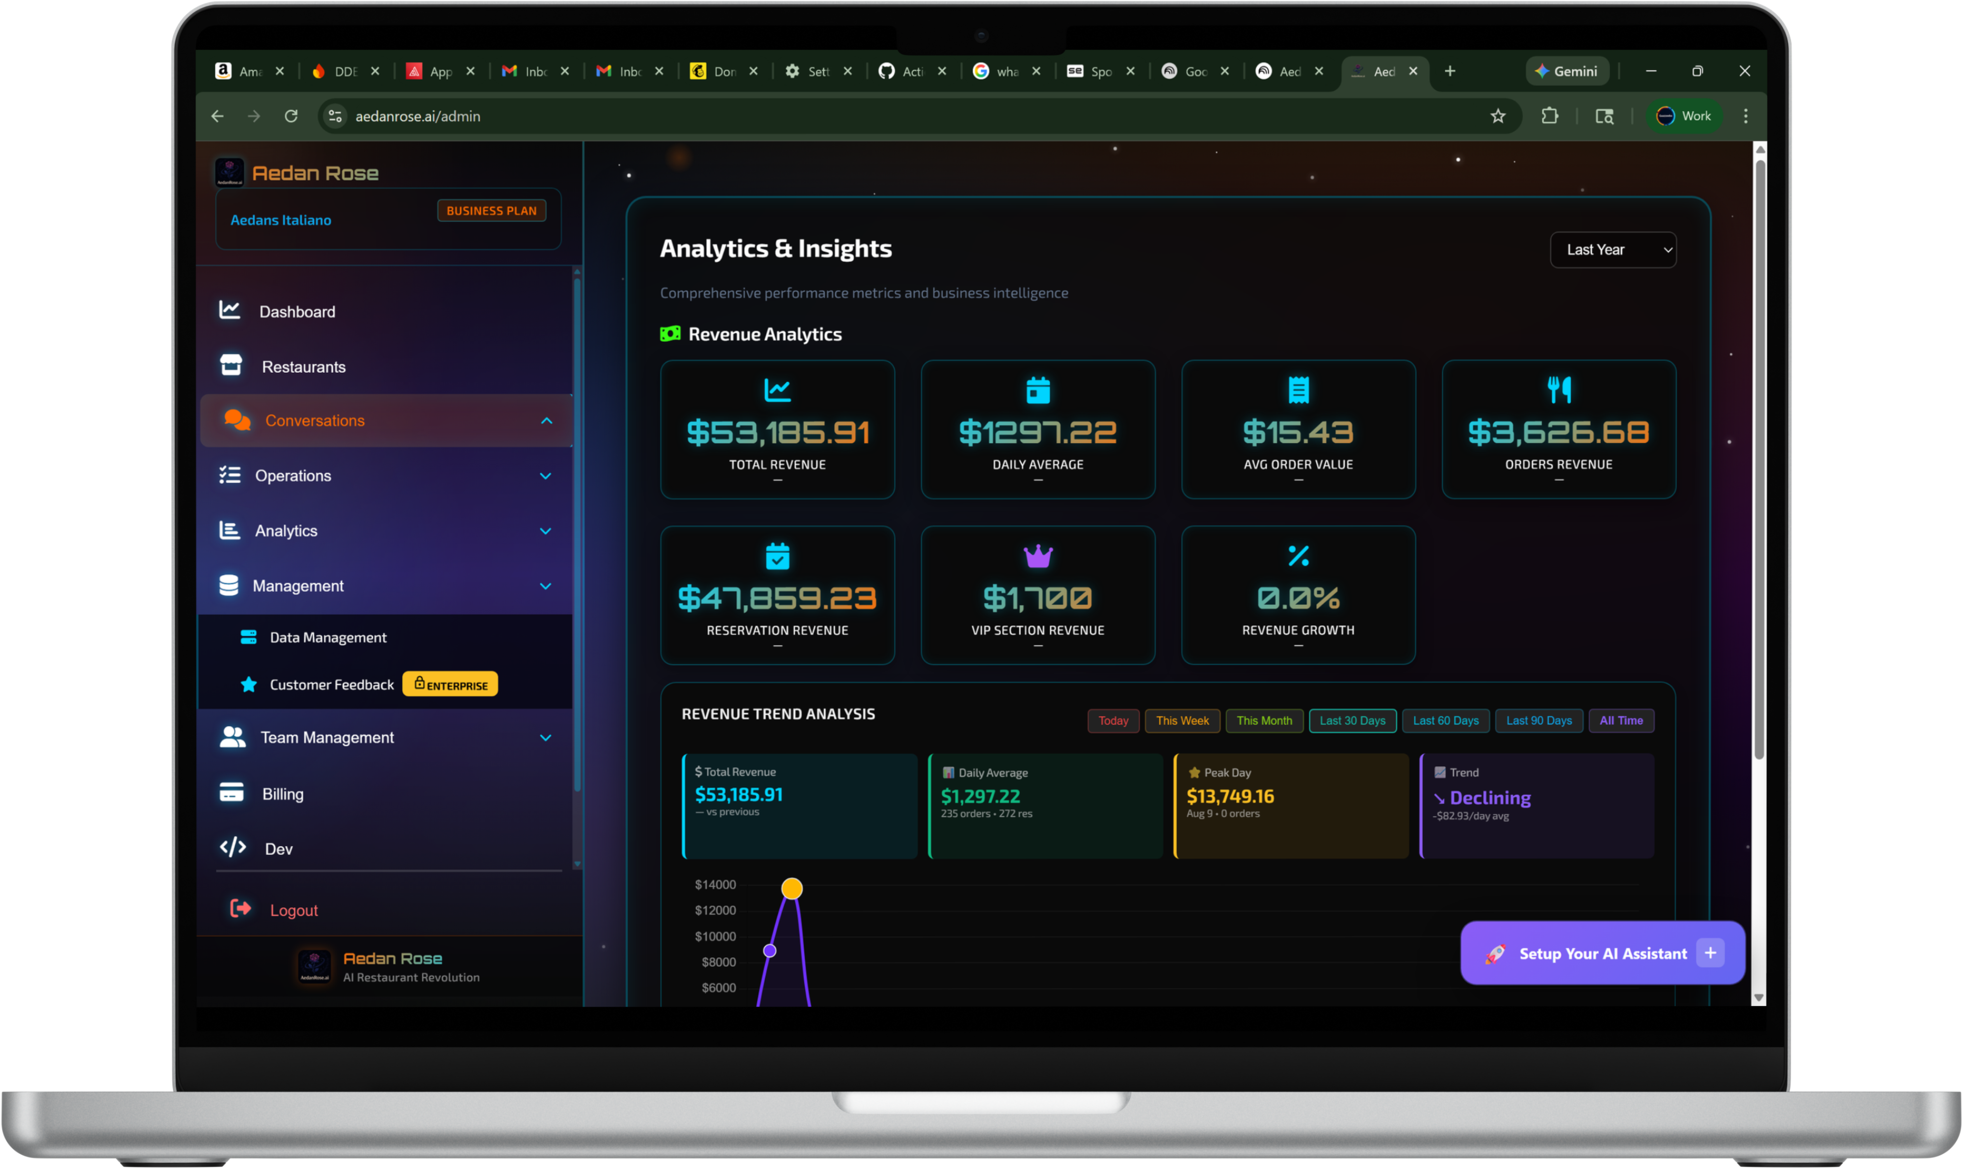Viewport: 1963px width, 1168px height.
Task: Bookmark page with the star icon
Action: pos(1498,116)
